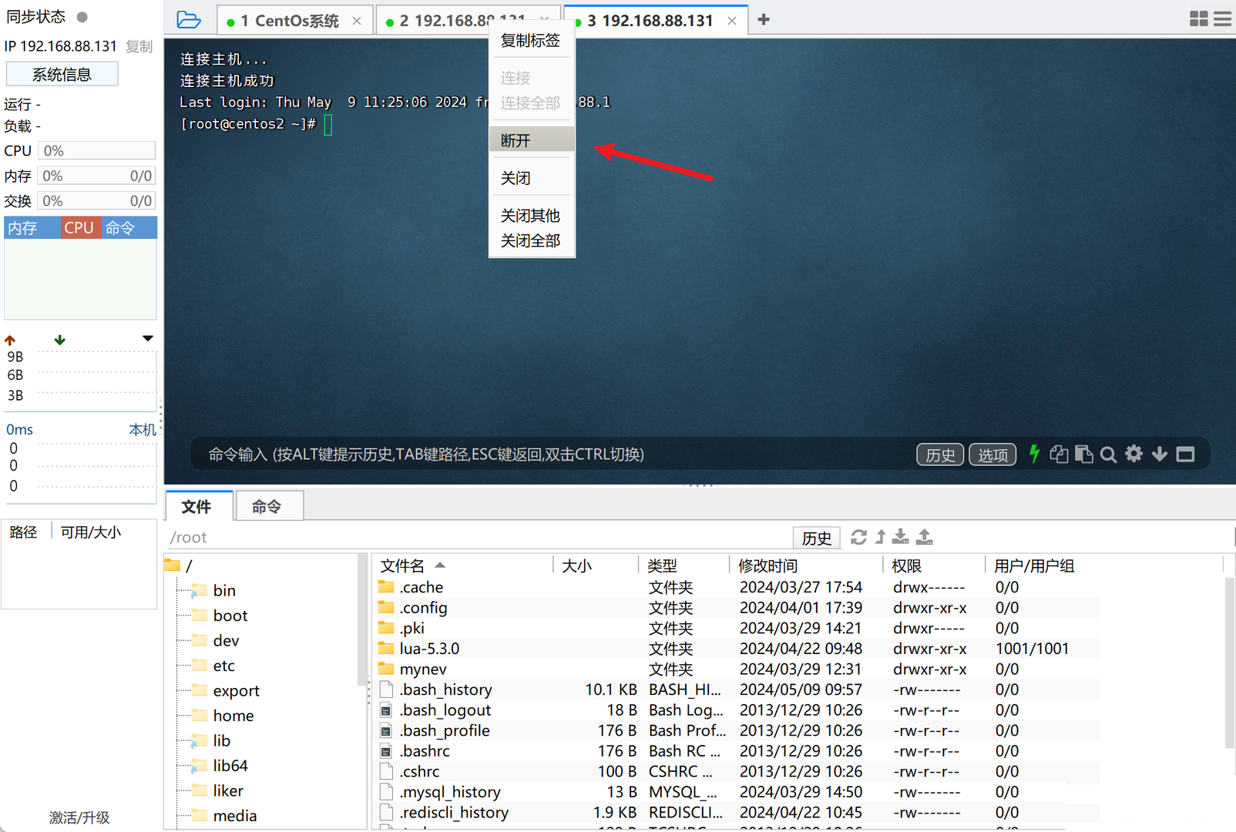Choose 断开 from the context menu
The width and height of the screenshot is (1236, 832).
pos(532,140)
